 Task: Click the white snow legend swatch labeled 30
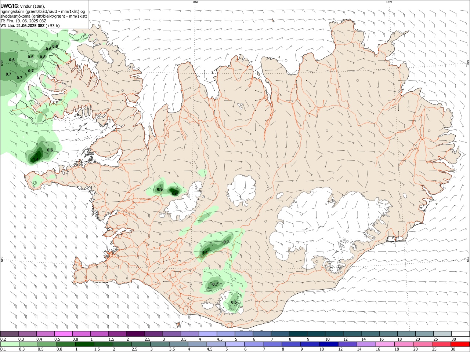[x=460, y=334]
